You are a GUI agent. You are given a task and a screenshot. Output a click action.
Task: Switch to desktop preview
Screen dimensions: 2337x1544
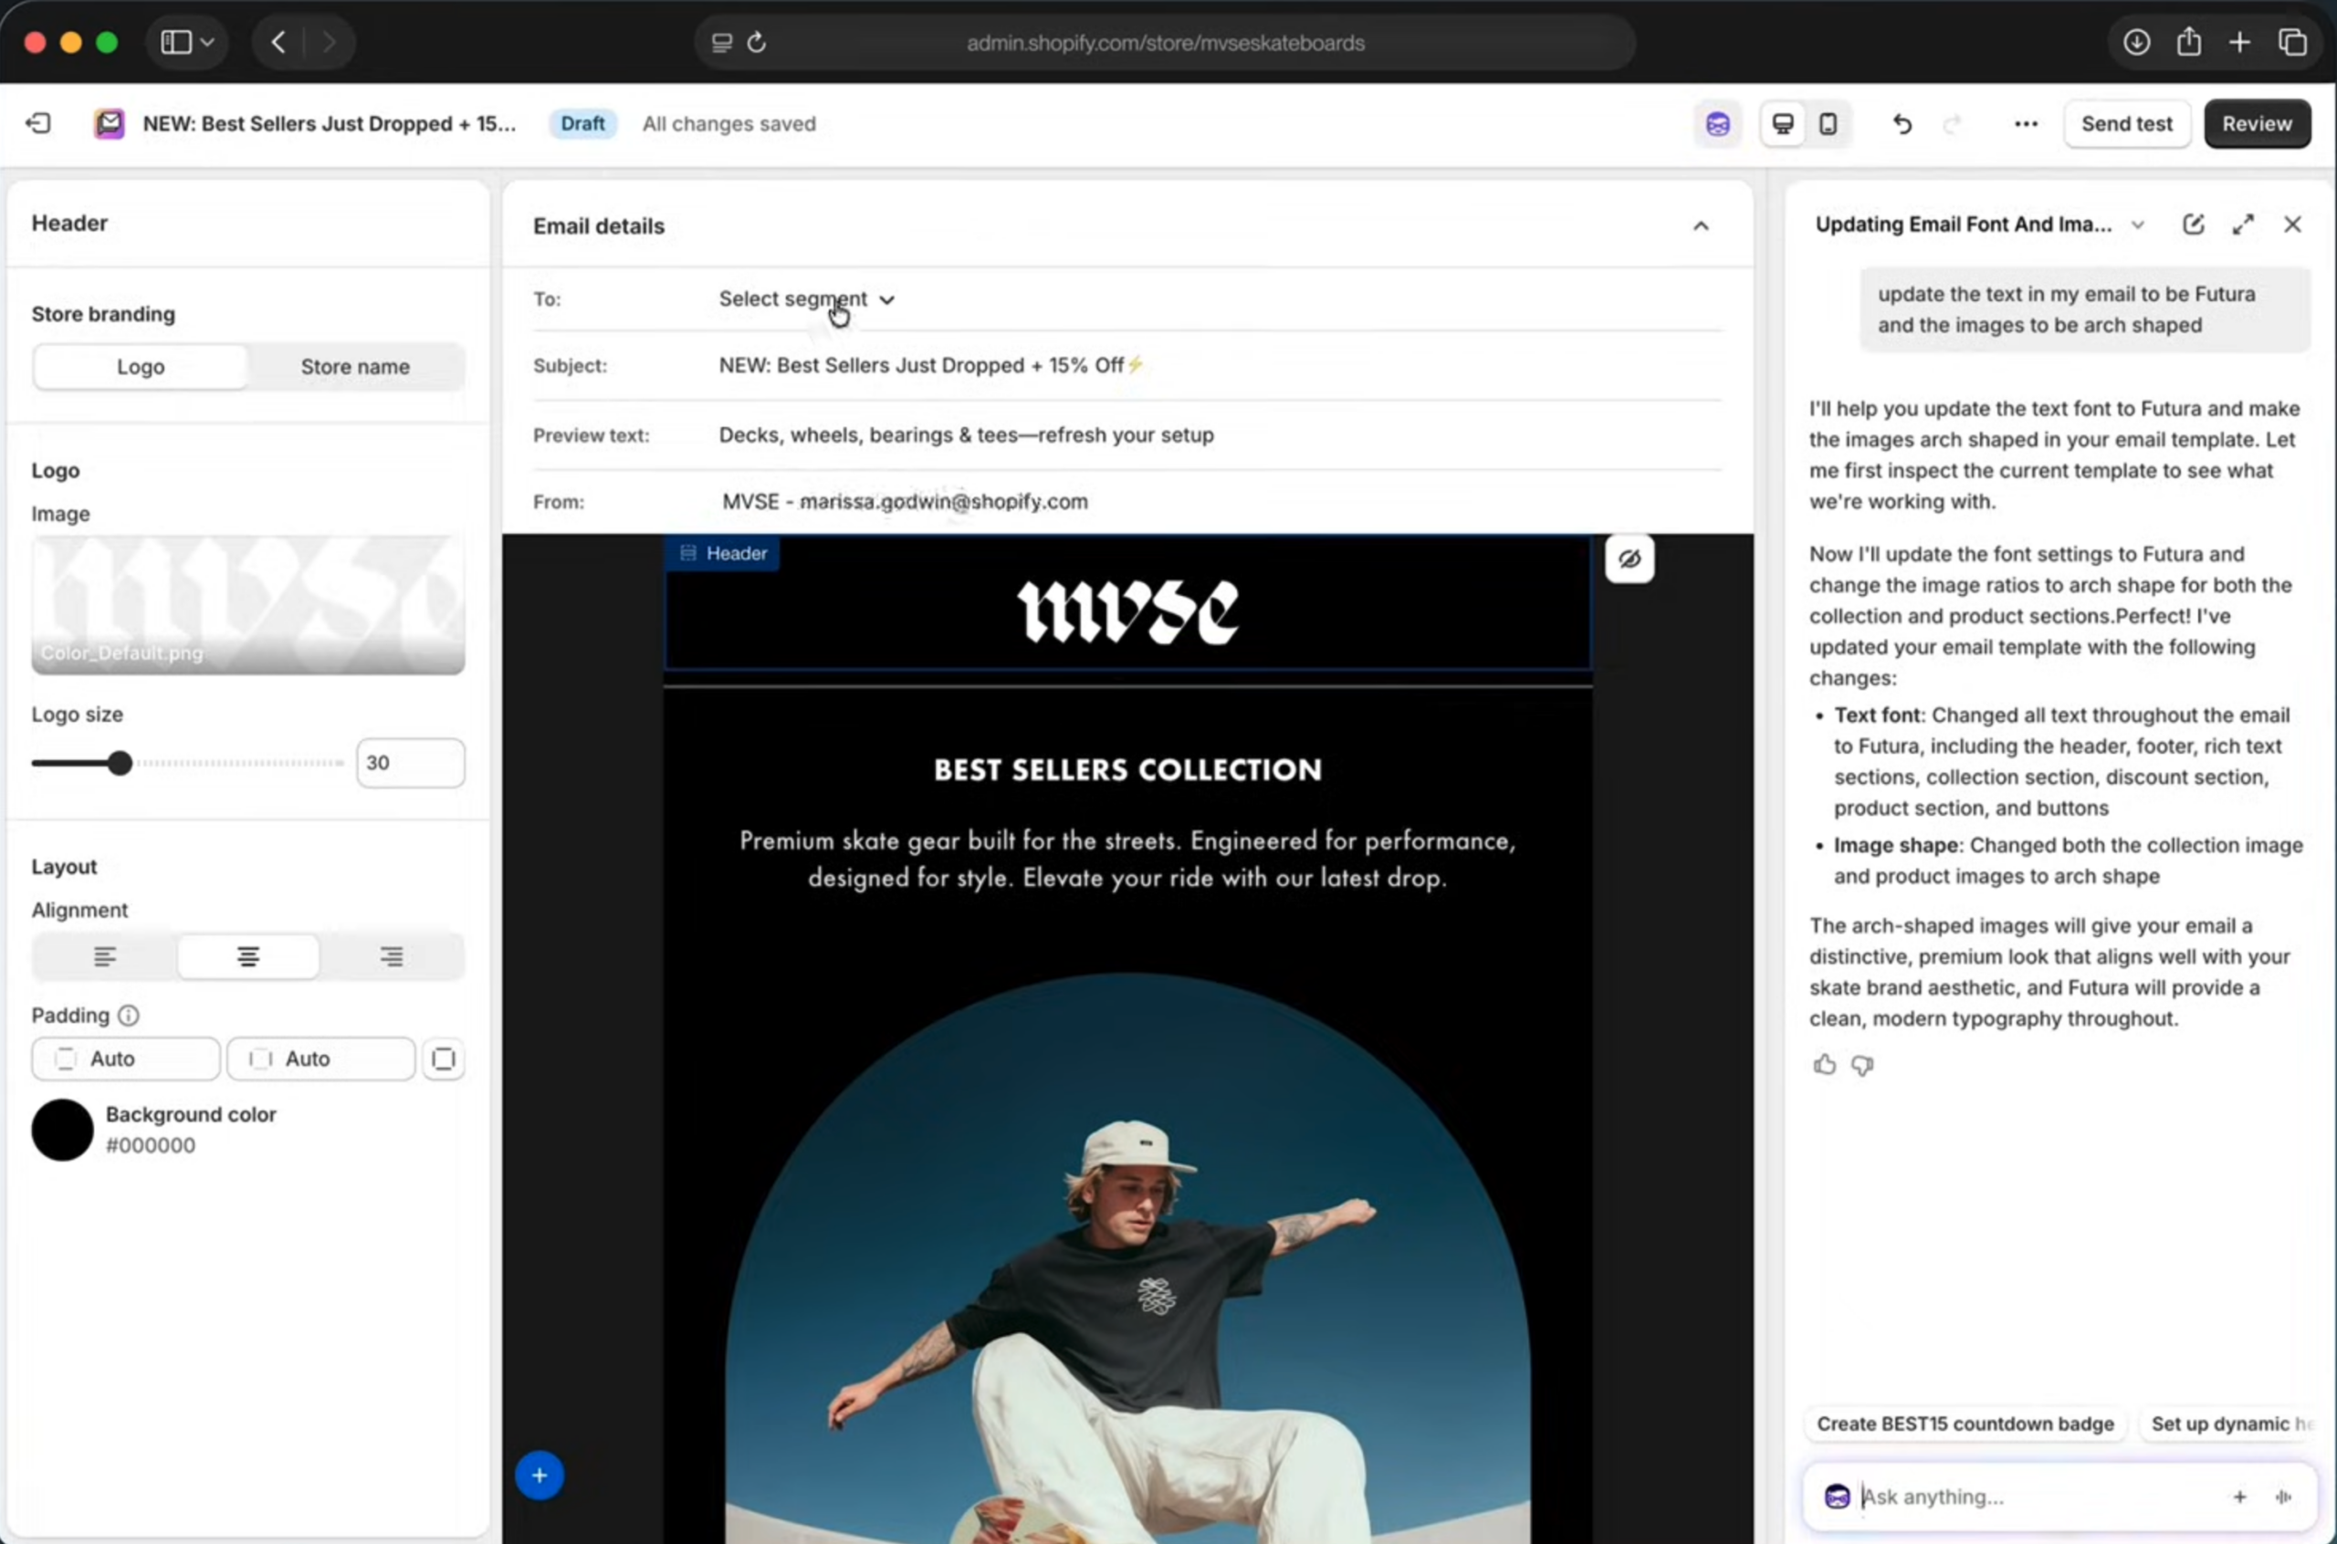(1783, 124)
